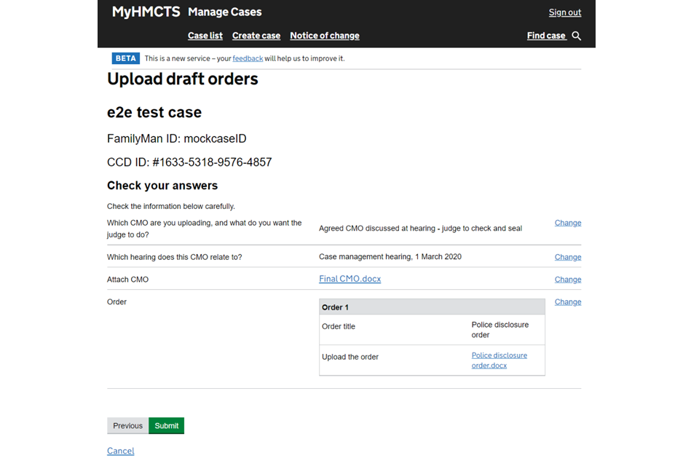Change the answer for which CMO is uploaded
This screenshot has width=699, height=466.
(x=567, y=223)
